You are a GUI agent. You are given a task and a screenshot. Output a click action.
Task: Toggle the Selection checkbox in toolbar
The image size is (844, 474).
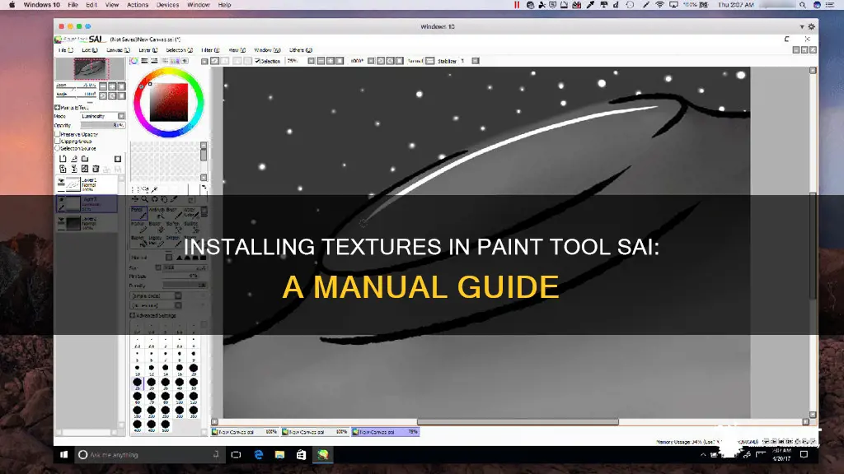257,61
